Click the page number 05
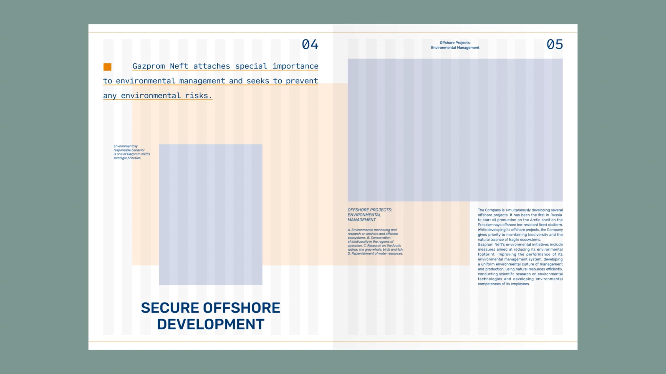Screen dimensions: 666x374 click(554, 45)
